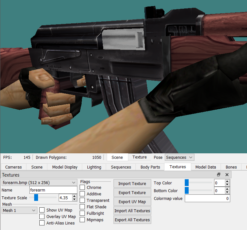Switch to the Texture view tab
The width and height of the screenshot is (247, 230).
[140, 157]
